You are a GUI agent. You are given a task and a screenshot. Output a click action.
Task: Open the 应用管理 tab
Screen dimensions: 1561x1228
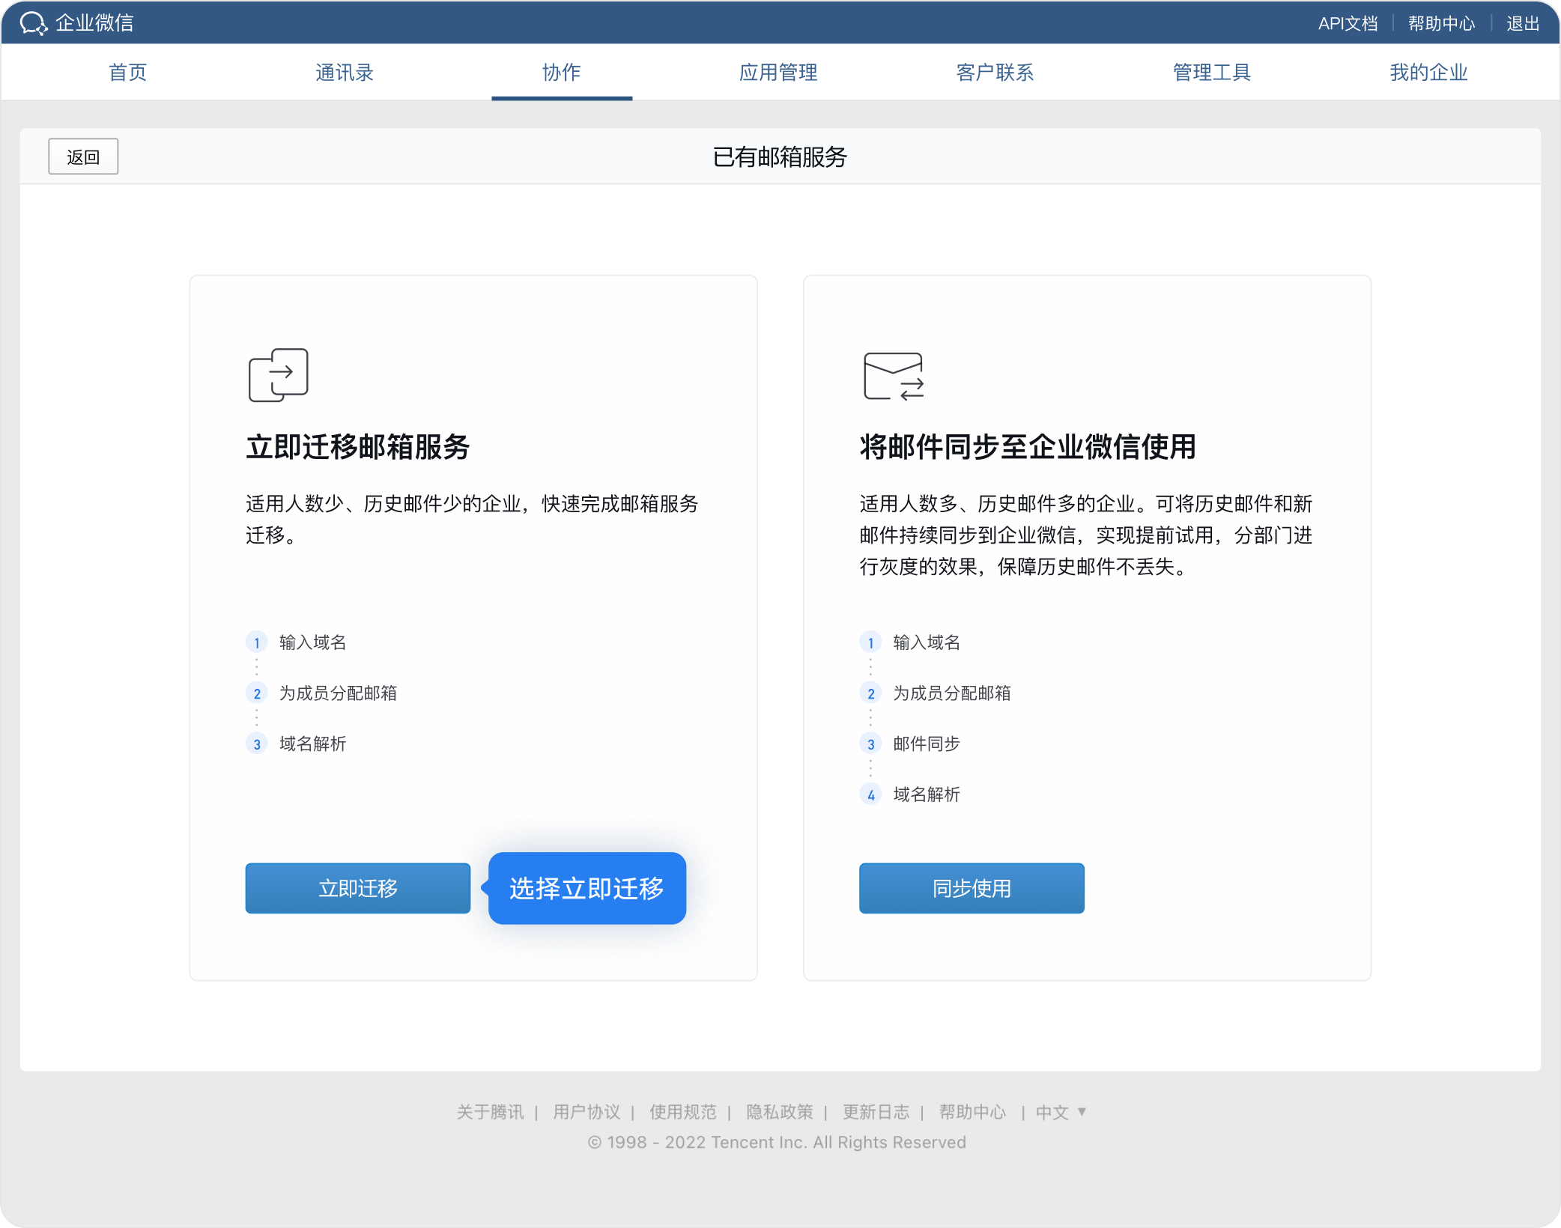pos(778,72)
